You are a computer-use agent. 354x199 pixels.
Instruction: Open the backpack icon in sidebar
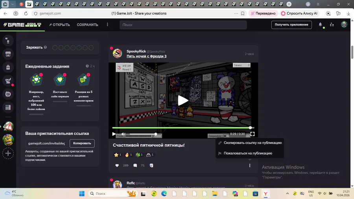click(8, 67)
